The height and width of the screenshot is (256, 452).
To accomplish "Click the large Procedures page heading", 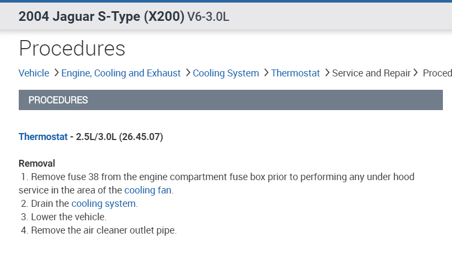I will click(x=72, y=48).
